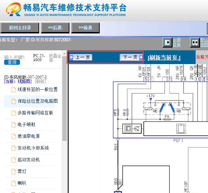Open 起动发动机 tree item

pyautogui.click(x=29, y=160)
